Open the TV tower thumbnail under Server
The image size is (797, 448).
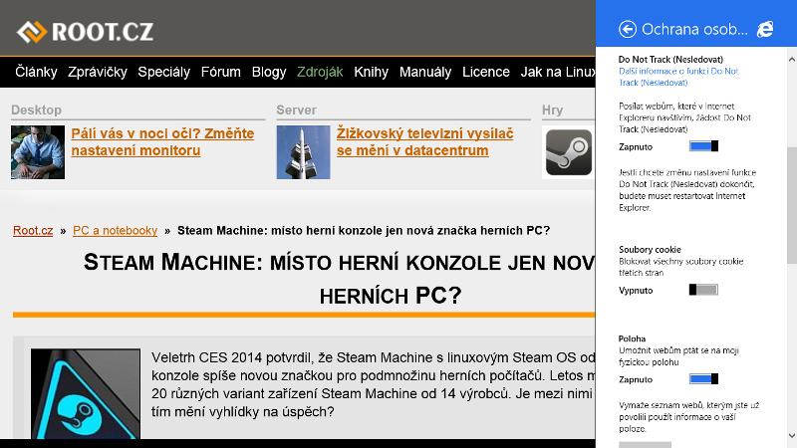click(x=303, y=152)
